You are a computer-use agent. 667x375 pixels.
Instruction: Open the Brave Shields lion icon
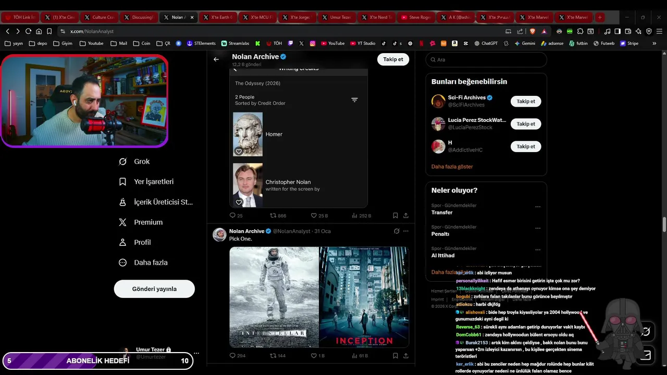pos(532,31)
